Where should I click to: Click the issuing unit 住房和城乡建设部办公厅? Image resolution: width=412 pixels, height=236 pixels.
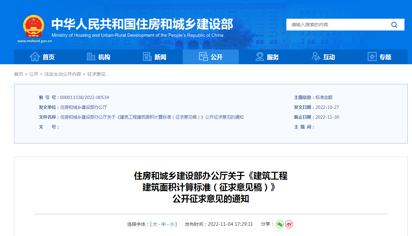tap(84, 107)
